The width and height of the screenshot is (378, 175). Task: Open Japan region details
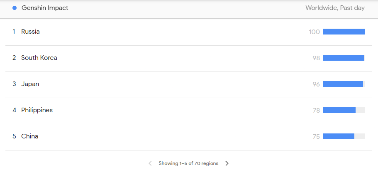coord(30,84)
